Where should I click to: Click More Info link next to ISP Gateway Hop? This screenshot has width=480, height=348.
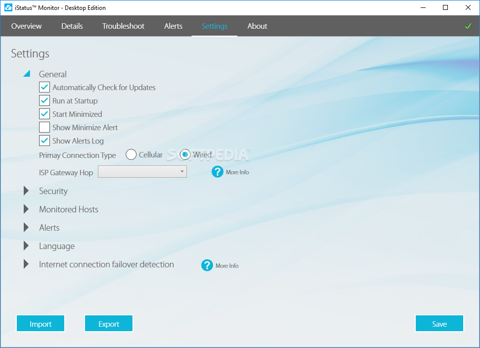tap(237, 172)
